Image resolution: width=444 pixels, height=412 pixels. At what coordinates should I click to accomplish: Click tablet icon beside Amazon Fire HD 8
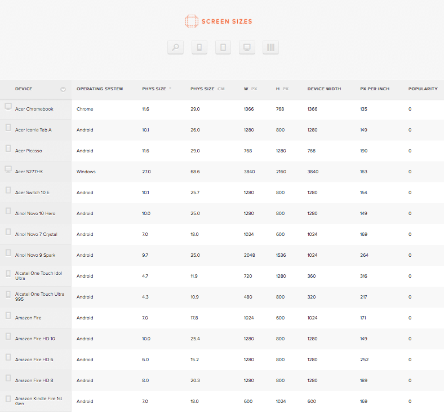tap(8, 378)
